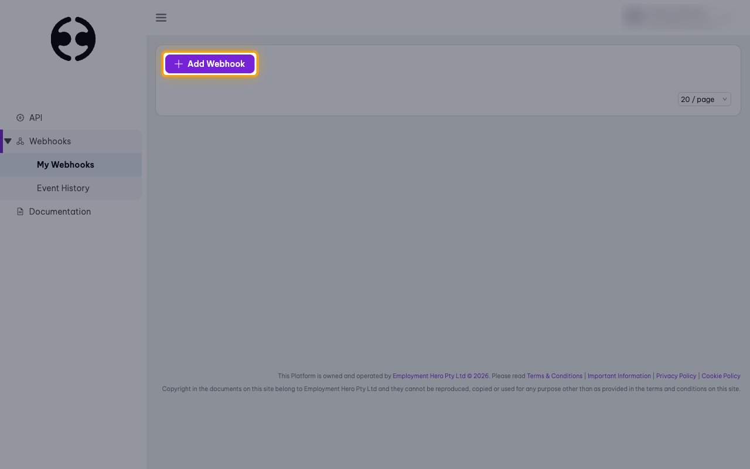The image size is (750, 469).
Task: Open the blurred user account menu
Action: click(679, 17)
